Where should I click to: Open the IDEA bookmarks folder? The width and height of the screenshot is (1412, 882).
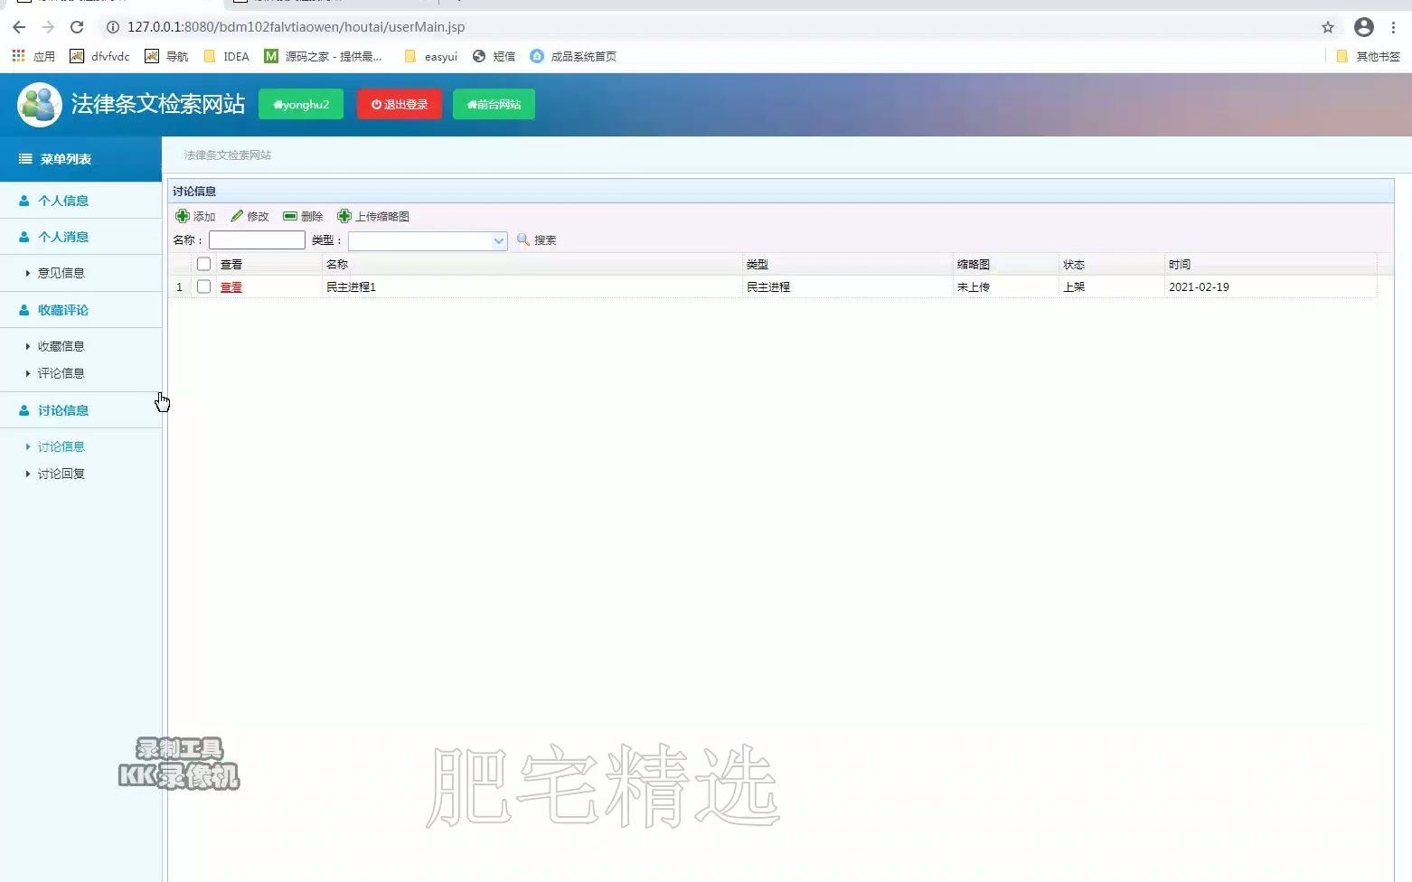pos(226,56)
